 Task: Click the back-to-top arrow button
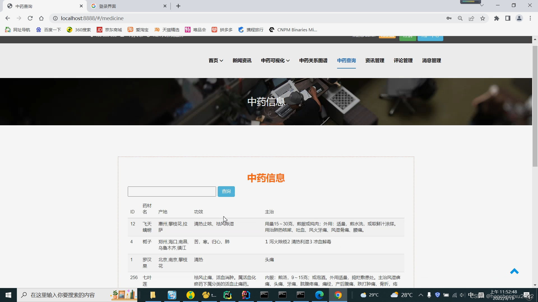pyautogui.click(x=515, y=271)
